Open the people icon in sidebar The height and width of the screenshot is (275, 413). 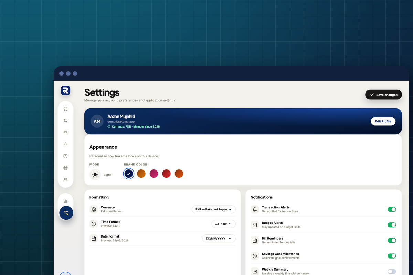point(65,180)
